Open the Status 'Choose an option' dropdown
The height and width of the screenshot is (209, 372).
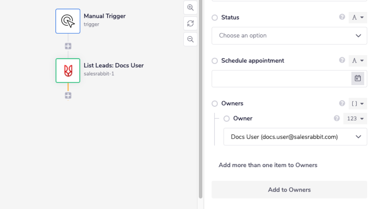pos(289,36)
